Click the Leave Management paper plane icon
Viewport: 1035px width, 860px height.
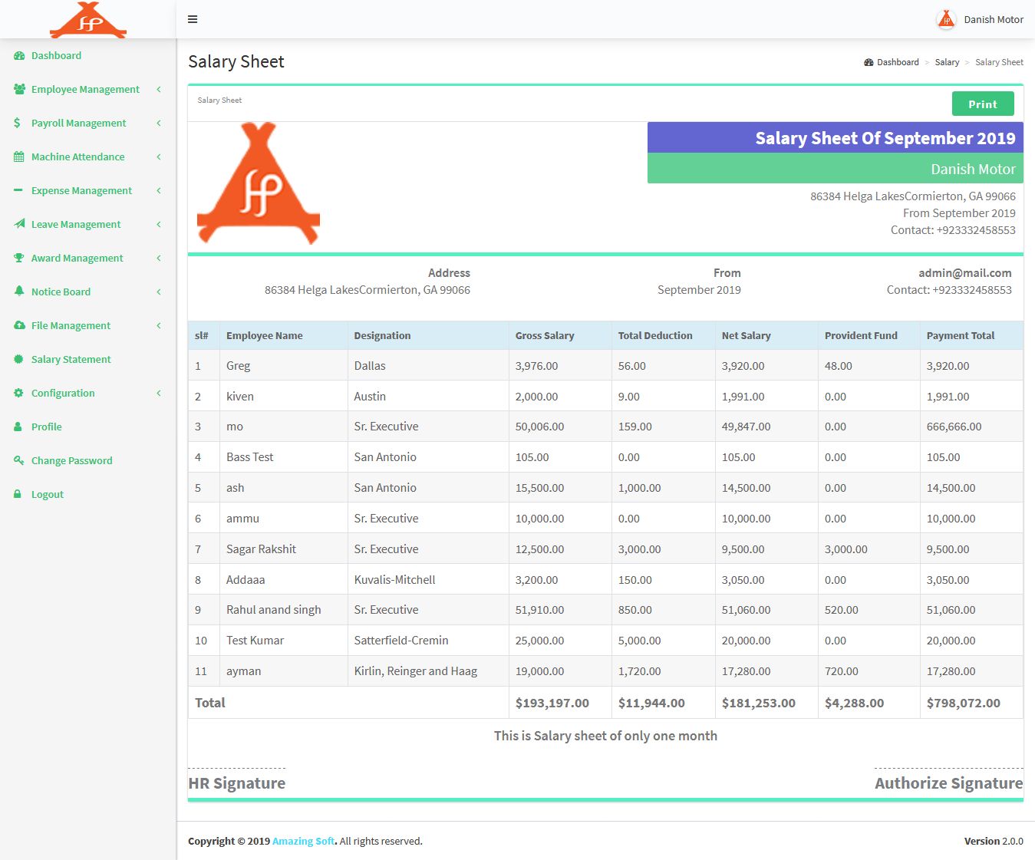19,224
